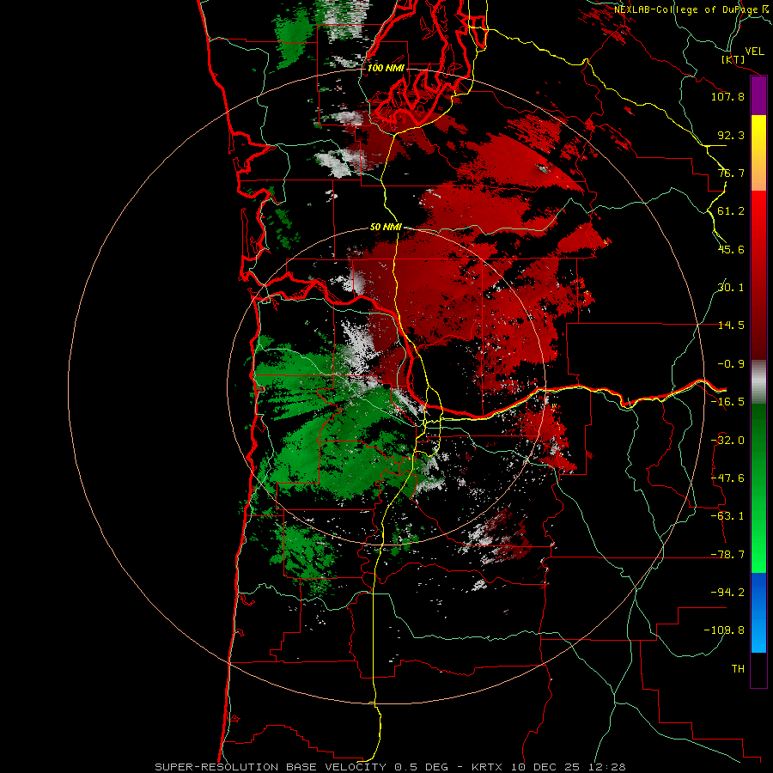This screenshot has width=773, height=773.
Task: Click the 76.7 velocity scale value
Action: 731,173
